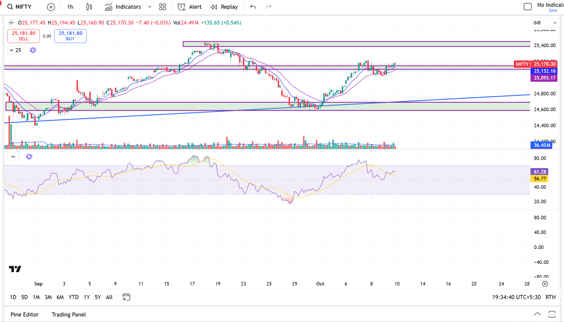Collapse the RSI pane legend chevron

tap(13, 157)
